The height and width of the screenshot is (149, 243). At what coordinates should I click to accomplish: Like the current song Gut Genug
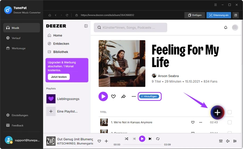tap(99, 141)
